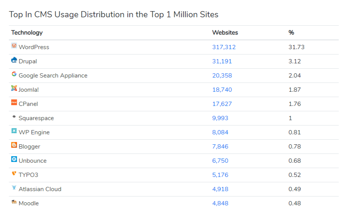Select the Atlassian Cloud technology name
The width and height of the screenshot is (344, 213).
coord(40,189)
